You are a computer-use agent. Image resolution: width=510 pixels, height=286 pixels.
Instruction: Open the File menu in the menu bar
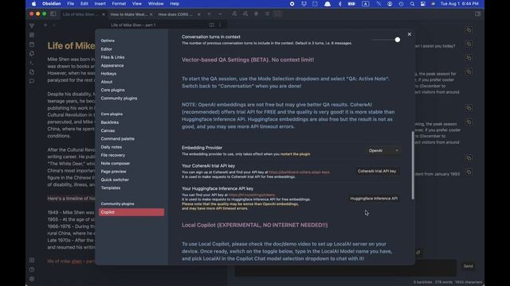coord(71,3)
